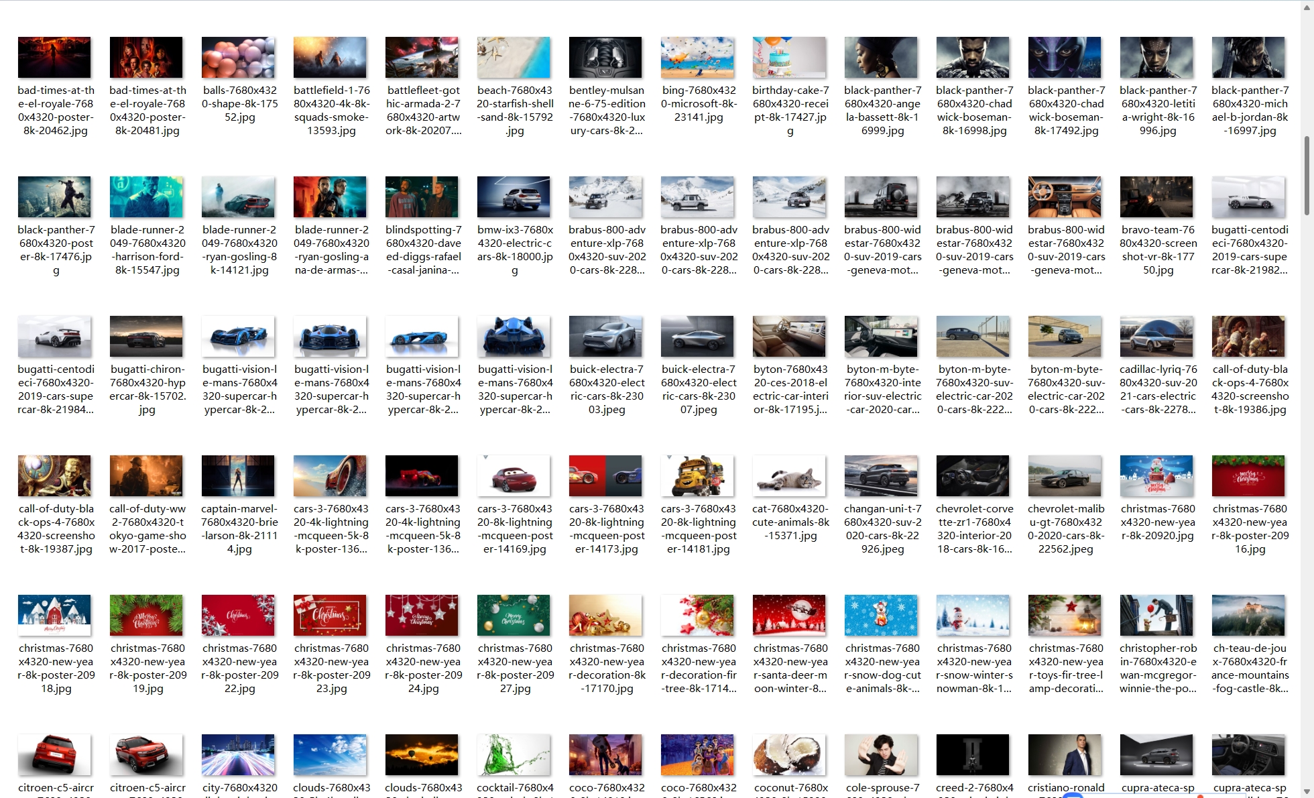Pick the bentley-mulsanne-6-75-edition file name
Screen dimensions: 1314x798
click(x=607, y=110)
